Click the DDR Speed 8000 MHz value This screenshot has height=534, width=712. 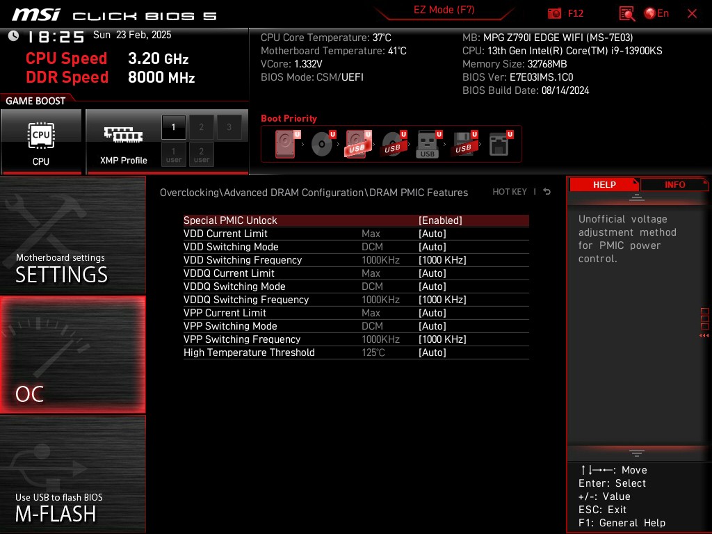[x=161, y=77]
